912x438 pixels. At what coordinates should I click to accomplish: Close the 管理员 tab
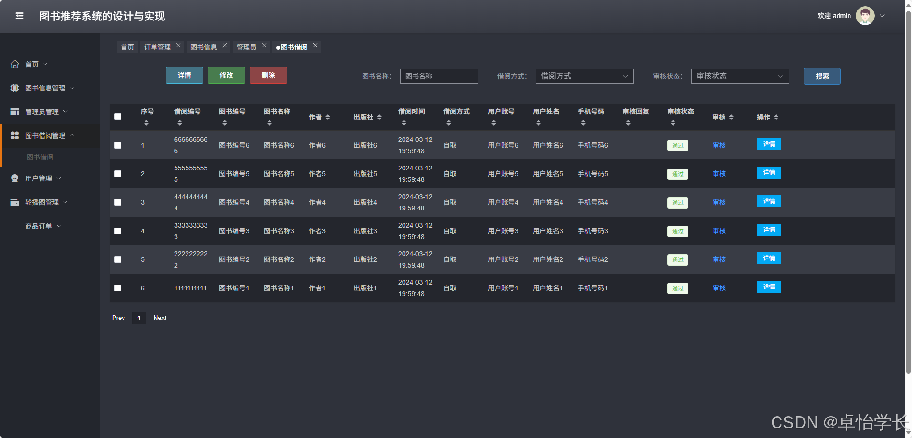point(264,45)
